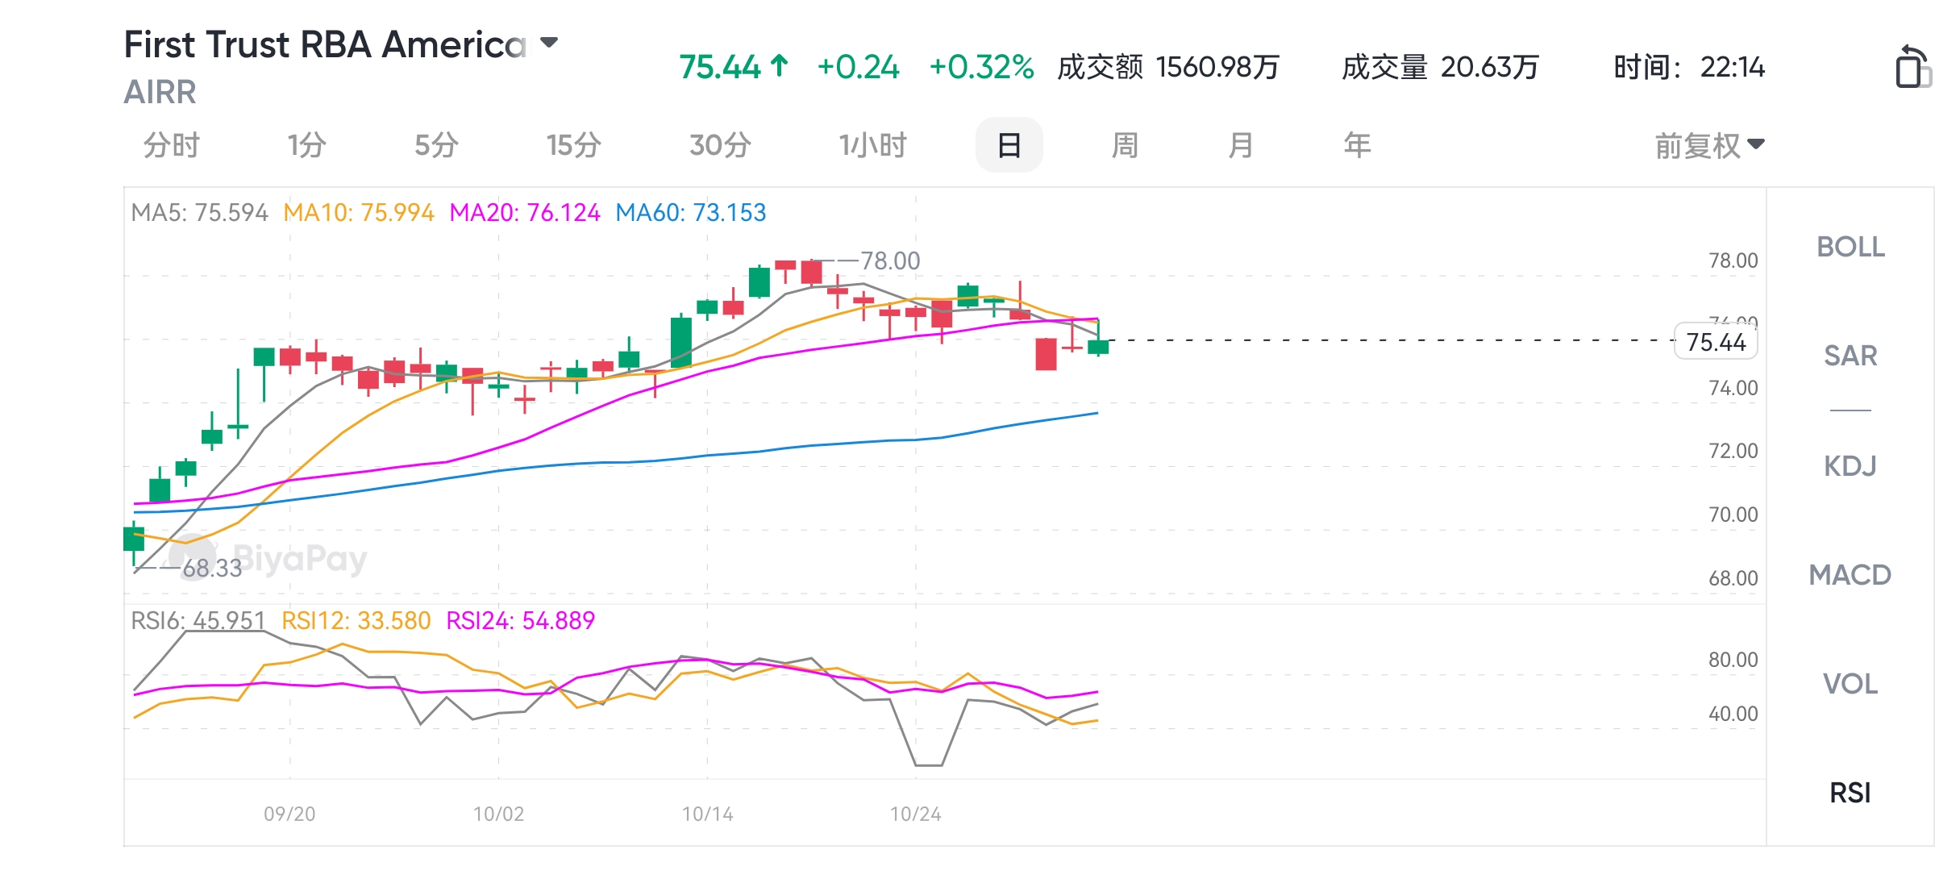Click the 75.44 price tag on axis
This screenshot has height=871, width=1935.
(1716, 341)
